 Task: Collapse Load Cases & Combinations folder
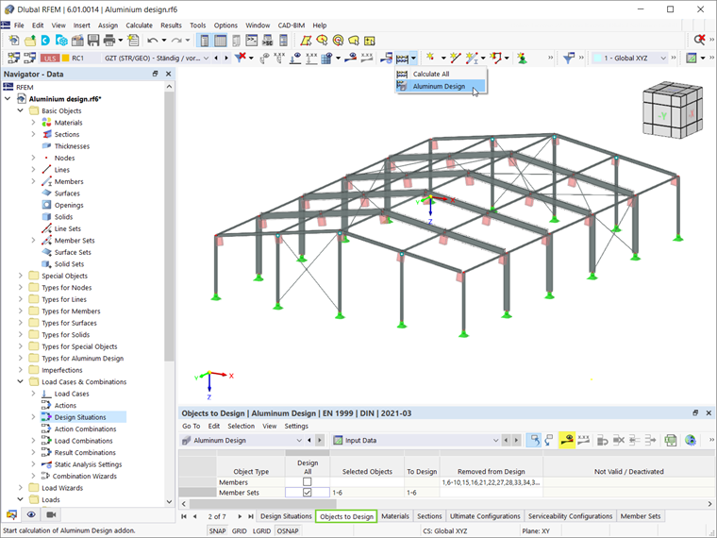[x=20, y=381]
